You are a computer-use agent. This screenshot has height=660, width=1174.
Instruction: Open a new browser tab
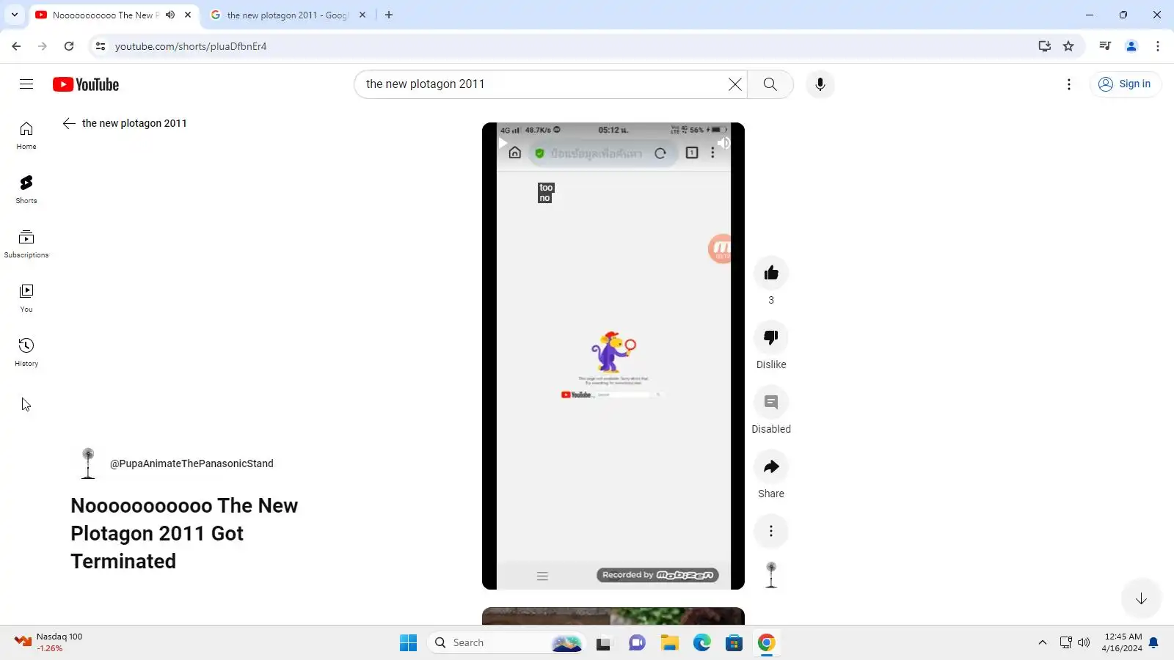coord(389,15)
